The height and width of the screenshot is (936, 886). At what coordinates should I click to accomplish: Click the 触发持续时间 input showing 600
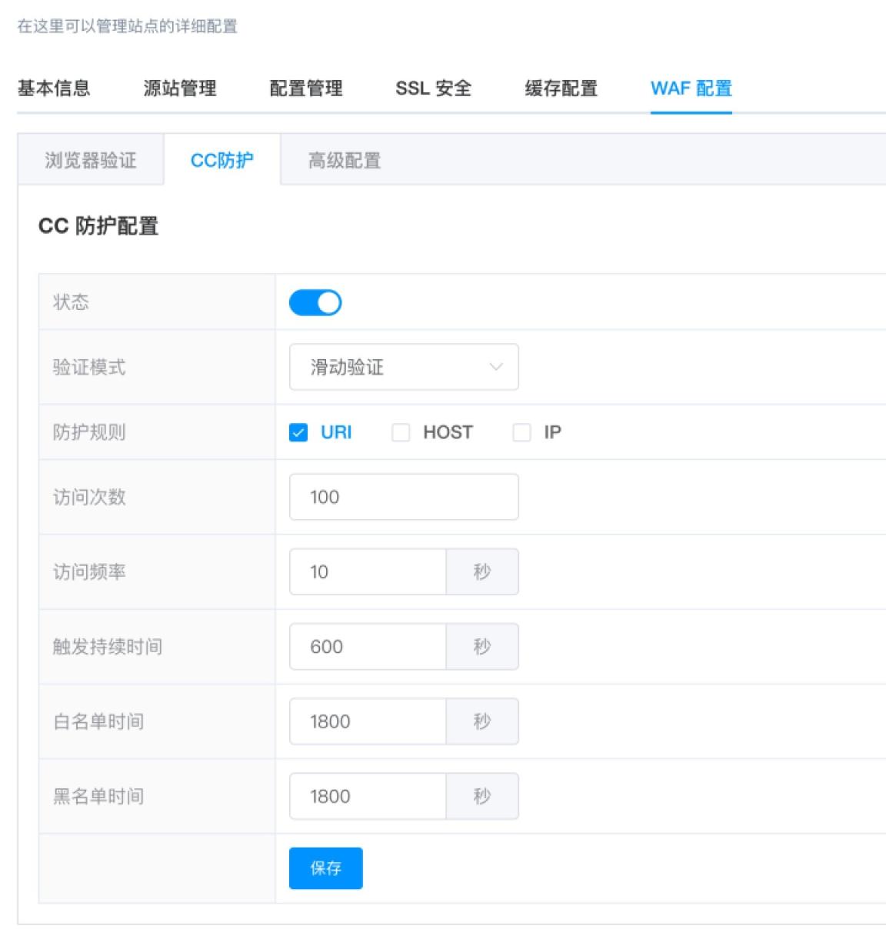(x=367, y=646)
